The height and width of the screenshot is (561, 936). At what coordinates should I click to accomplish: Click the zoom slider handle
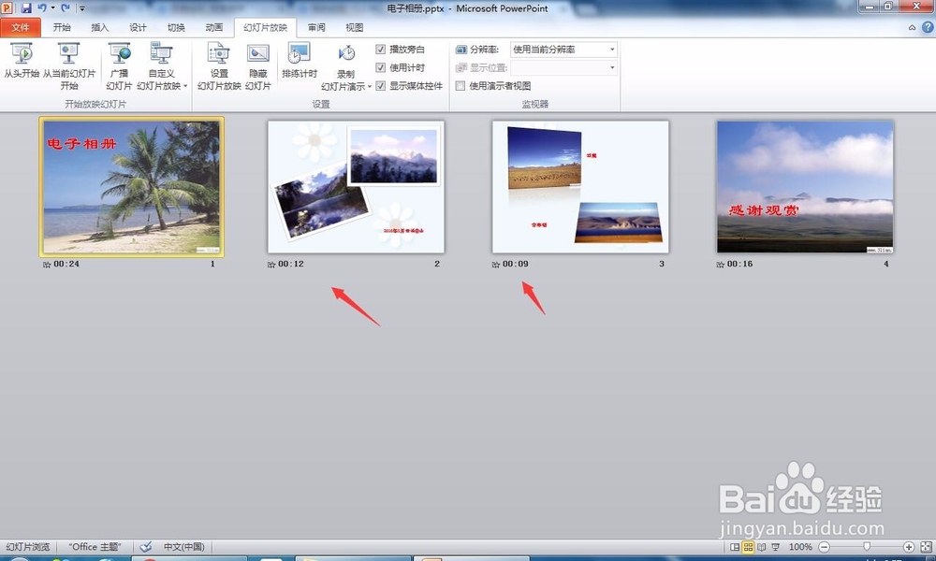[867, 547]
